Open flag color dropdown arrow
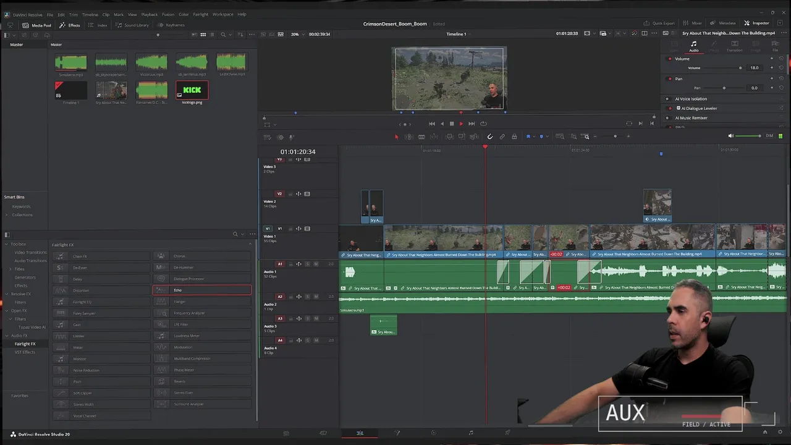 534,137
